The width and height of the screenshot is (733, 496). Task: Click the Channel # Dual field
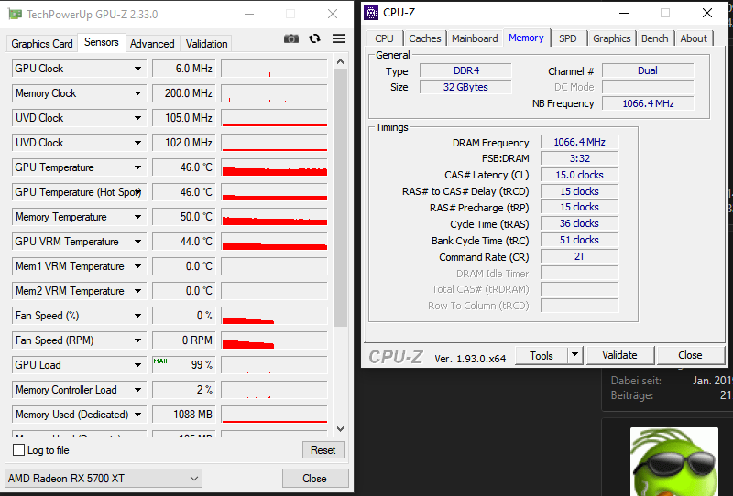[x=648, y=70]
